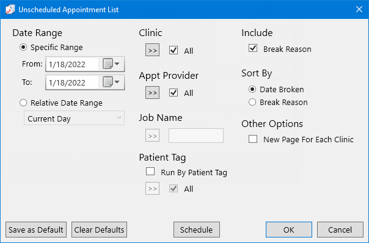Viewport: 369px width, 243px height.
Task: Click the Schedule button
Action: (x=197, y=230)
